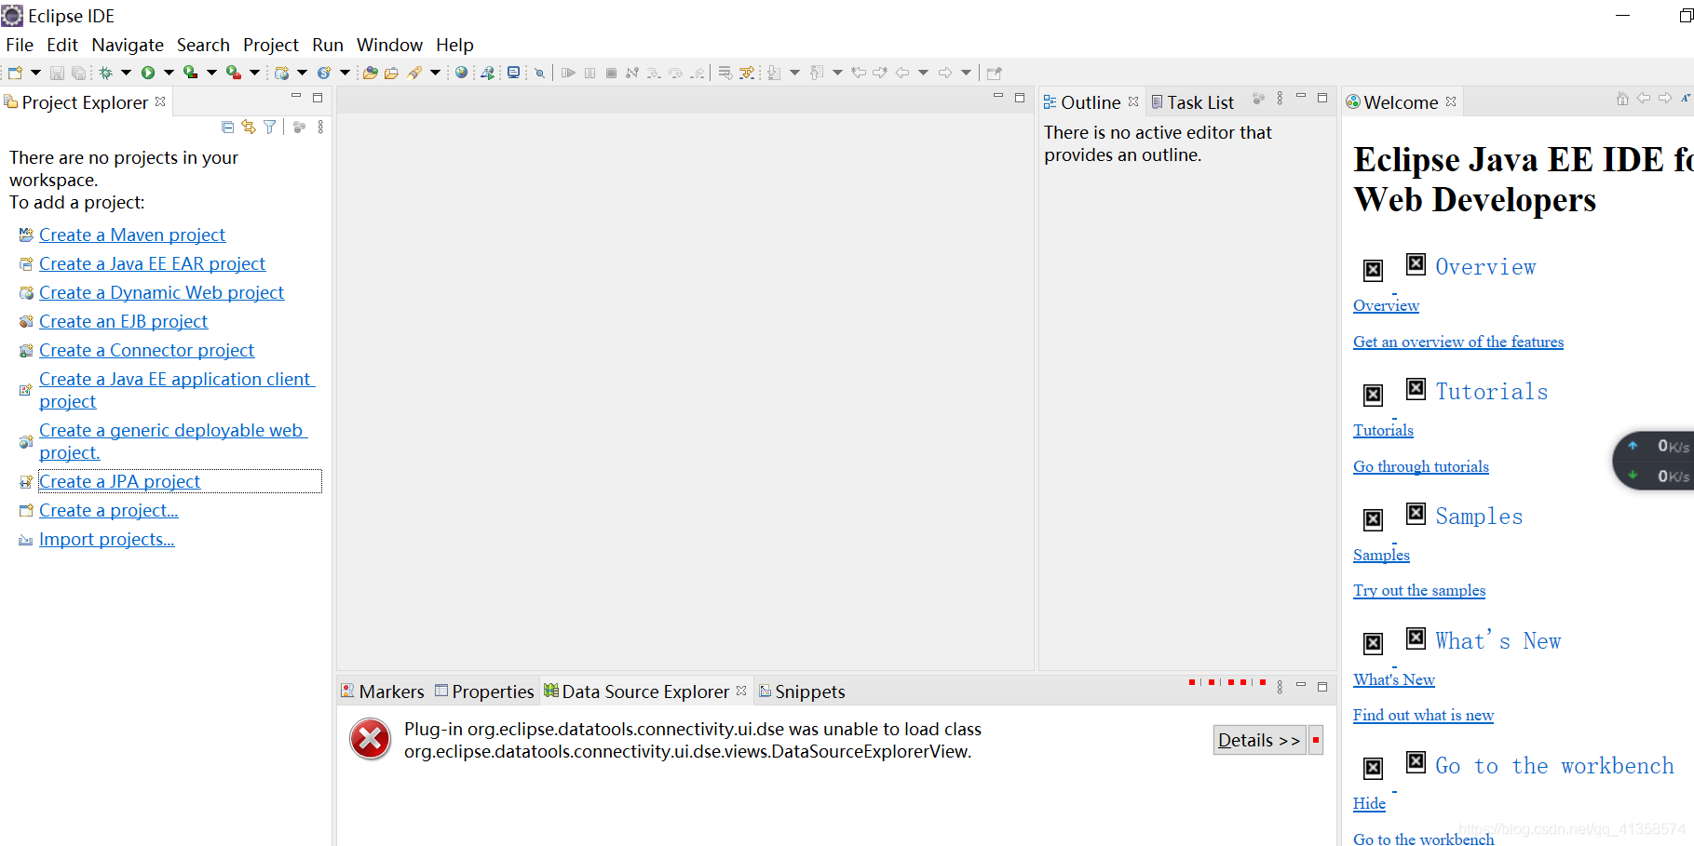
Task: Maximize the Outline panel
Action: [1322, 97]
